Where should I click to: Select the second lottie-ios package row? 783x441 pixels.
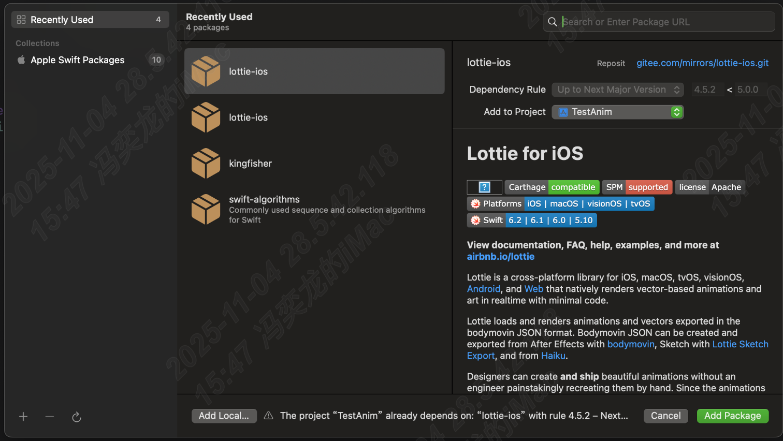(x=314, y=117)
